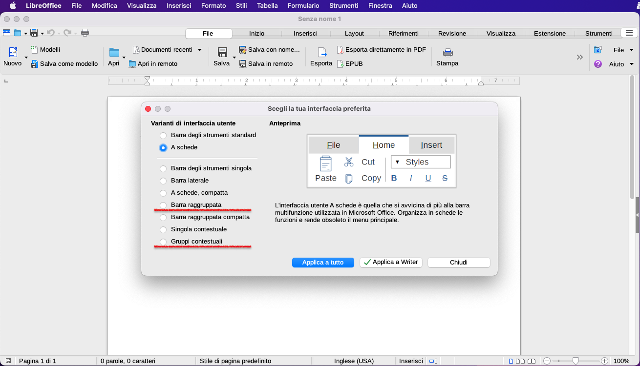Screen dimensions: 640x366
Task: Click the Salva floppy disk icon
Action: 222,53
